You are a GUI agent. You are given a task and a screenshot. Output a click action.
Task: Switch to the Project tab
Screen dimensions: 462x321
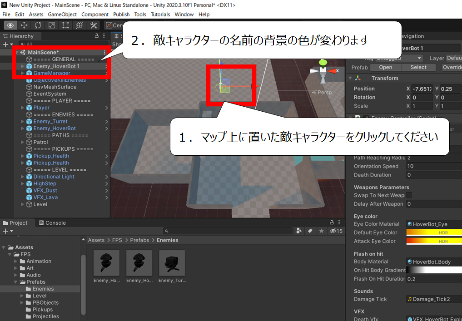15,223
